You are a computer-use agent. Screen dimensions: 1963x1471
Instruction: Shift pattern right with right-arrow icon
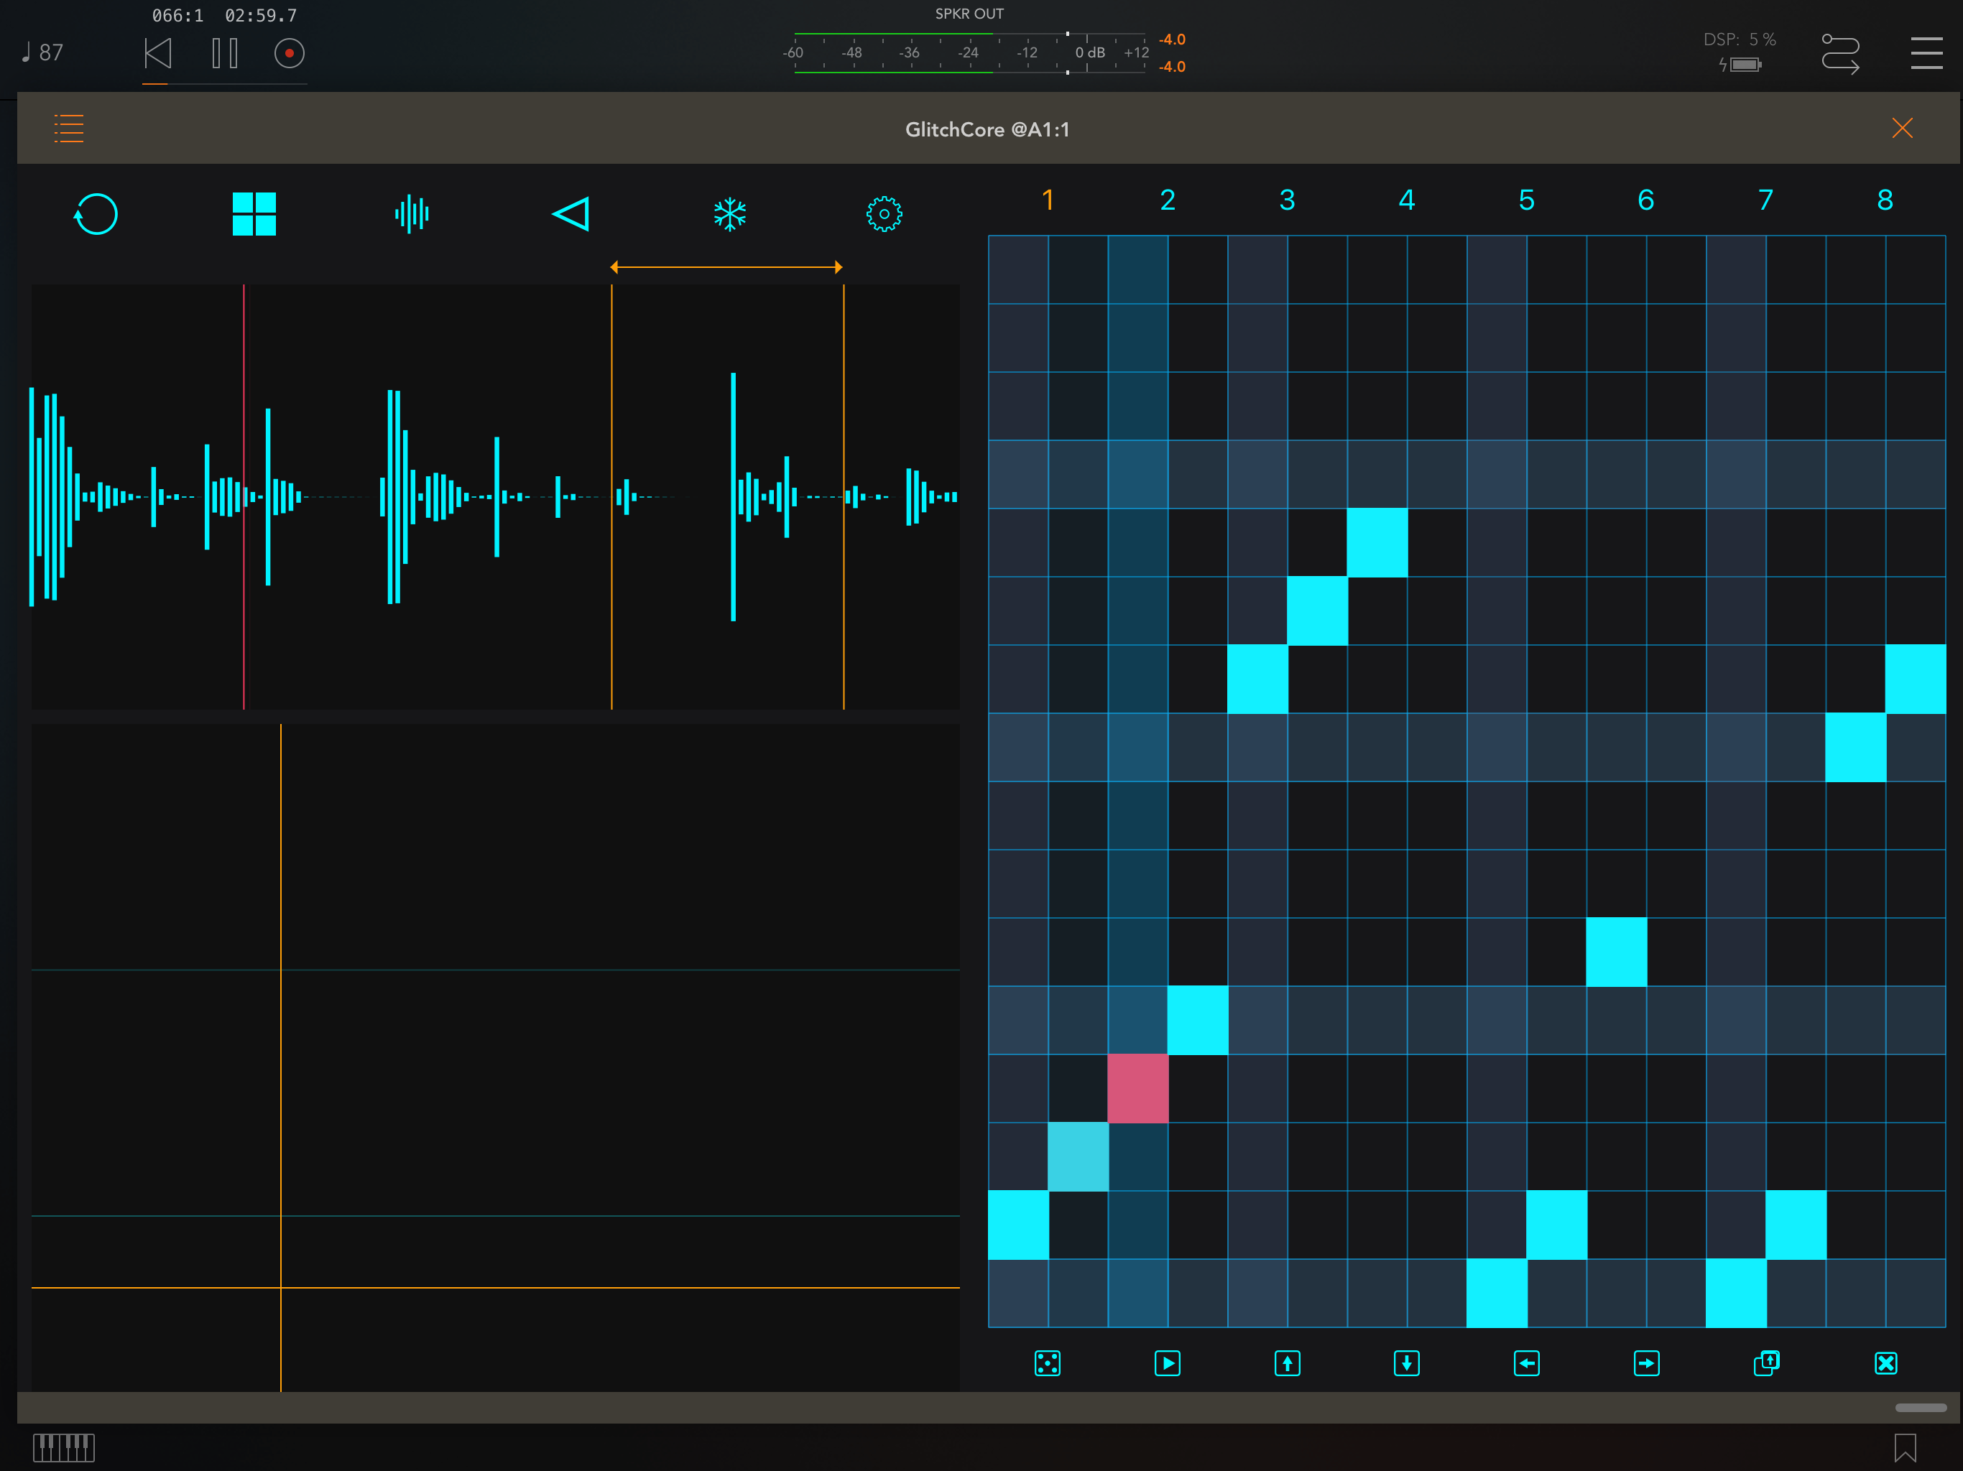coord(1646,1363)
